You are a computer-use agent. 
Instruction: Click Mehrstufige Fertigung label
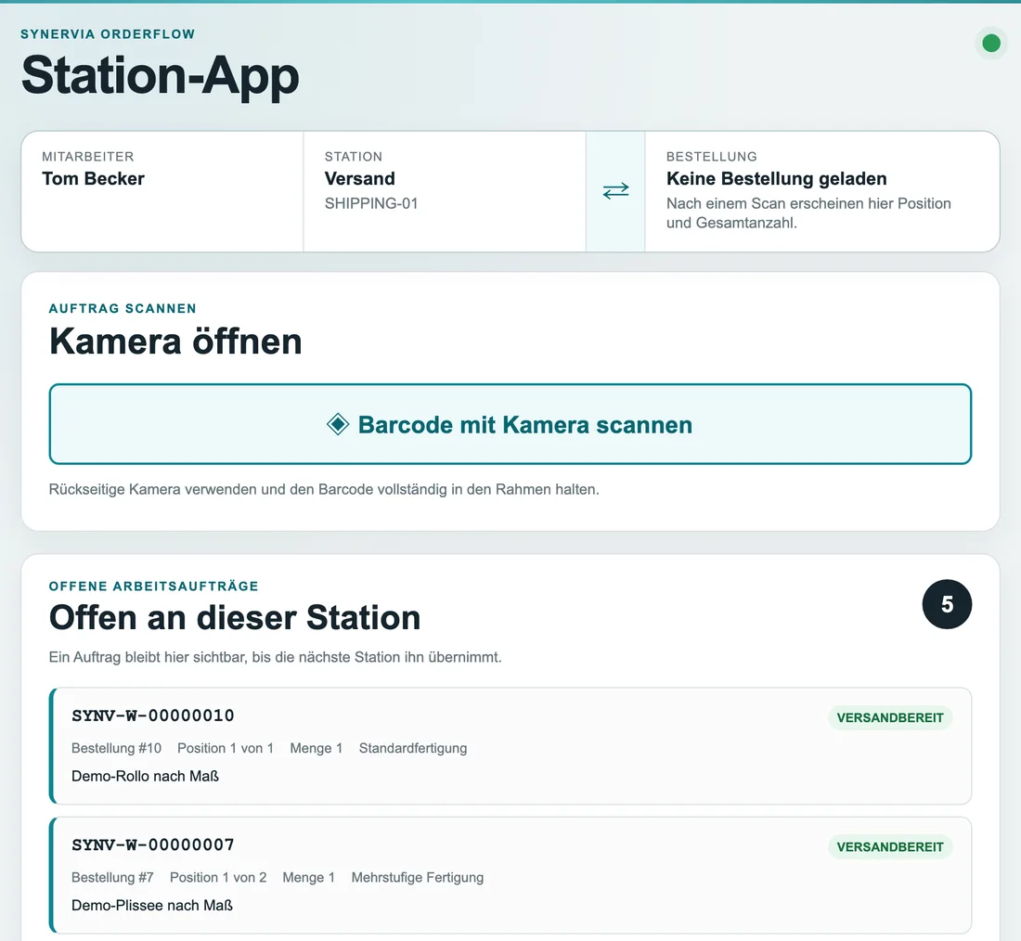point(418,877)
